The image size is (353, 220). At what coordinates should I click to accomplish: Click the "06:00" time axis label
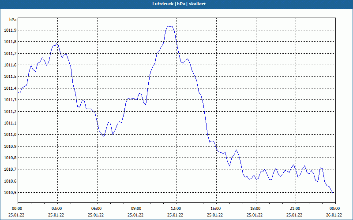point(96,209)
